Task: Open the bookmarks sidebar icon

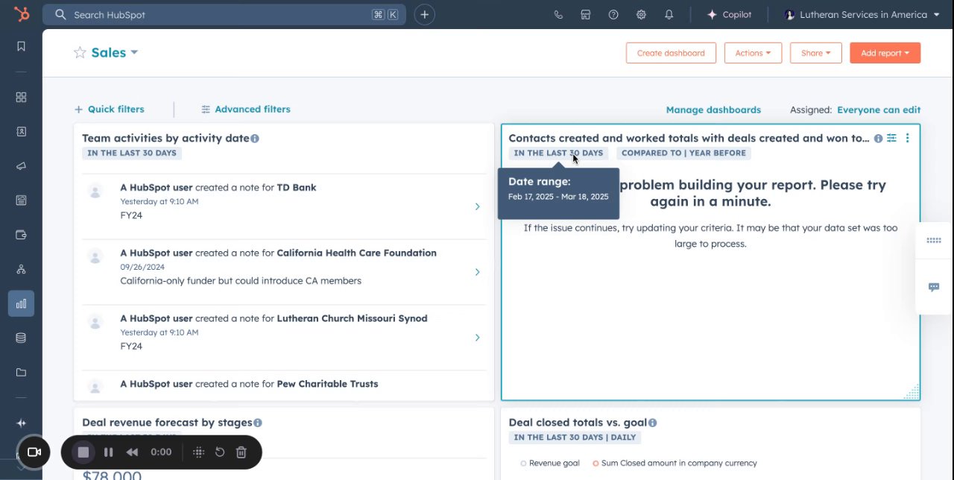Action: click(x=21, y=46)
